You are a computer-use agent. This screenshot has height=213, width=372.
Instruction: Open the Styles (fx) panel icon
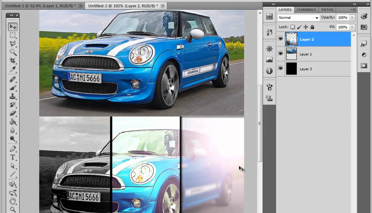point(364,44)
